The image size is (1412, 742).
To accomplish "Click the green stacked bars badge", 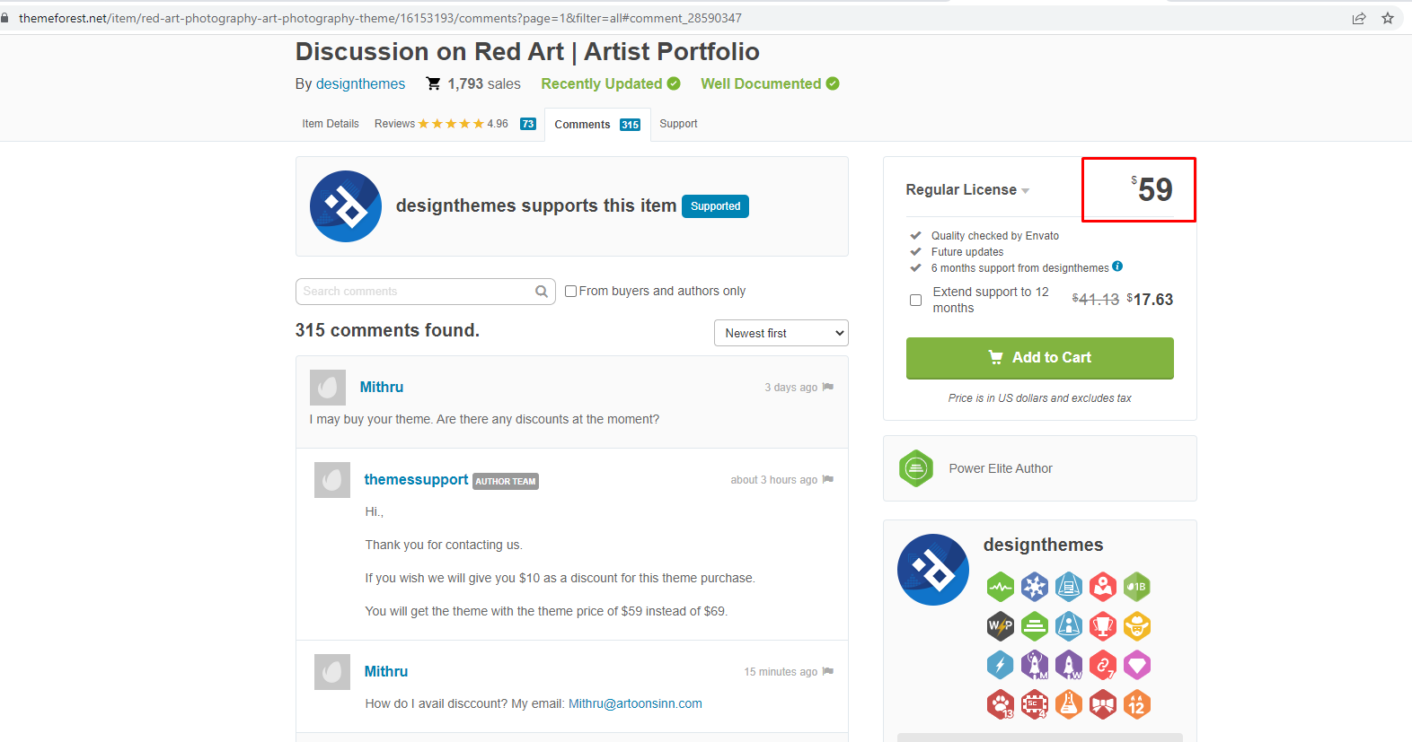I will (x=1034, y=625).
